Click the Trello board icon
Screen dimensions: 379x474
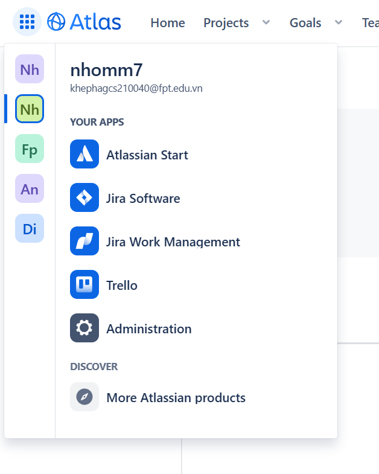[84, 284]
